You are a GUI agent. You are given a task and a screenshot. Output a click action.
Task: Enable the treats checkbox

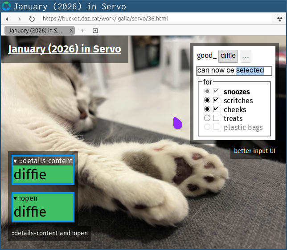[x=216, y=118]
